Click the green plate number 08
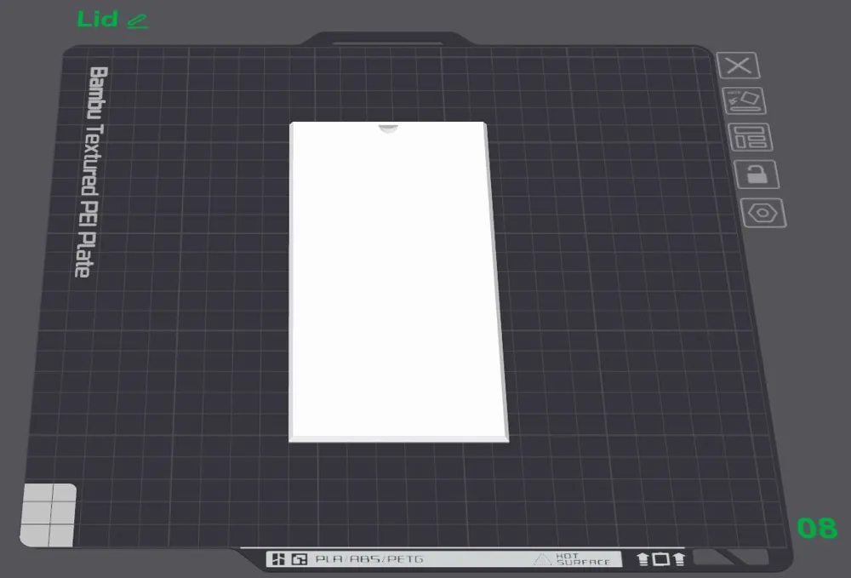Screen dimensions: 851x578 coord(817,528)
